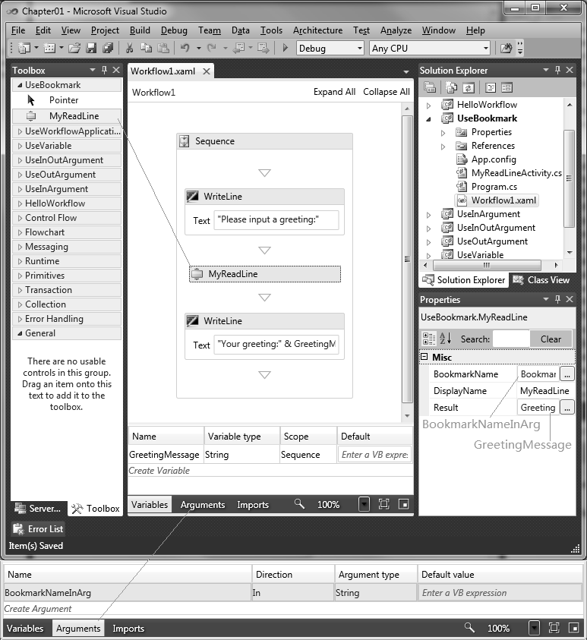Click View Designer icon in Solution Explorer
Screen dimensions: 587x640
(507, 87)
